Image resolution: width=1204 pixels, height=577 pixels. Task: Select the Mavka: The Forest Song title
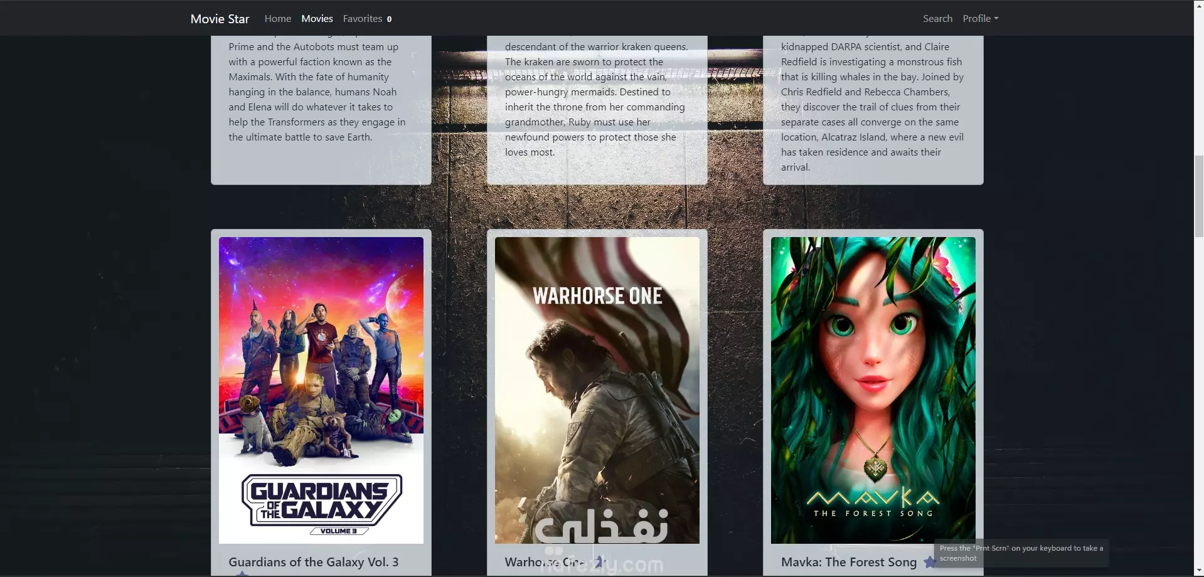coord(849,562)
